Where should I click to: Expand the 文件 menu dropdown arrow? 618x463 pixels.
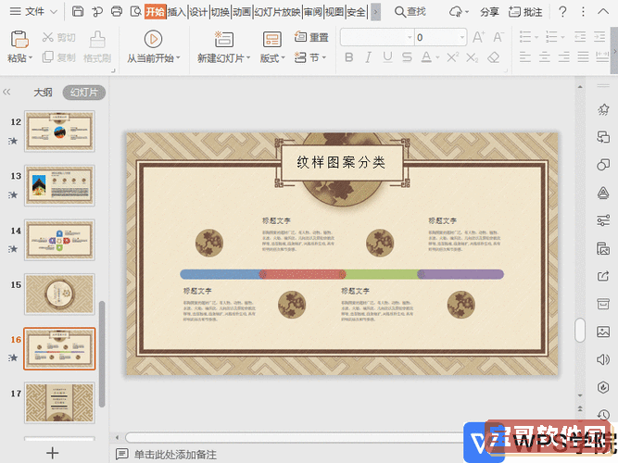click(x=54, y=12)
